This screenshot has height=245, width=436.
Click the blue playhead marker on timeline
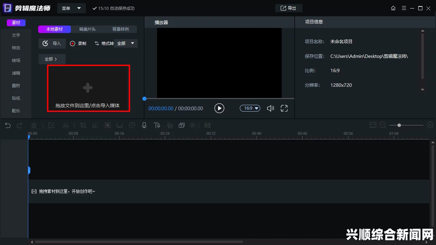tap(29, 136)
